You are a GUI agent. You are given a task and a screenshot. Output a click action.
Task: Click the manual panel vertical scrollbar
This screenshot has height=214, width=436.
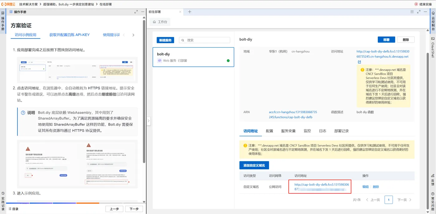coord(144,92)
